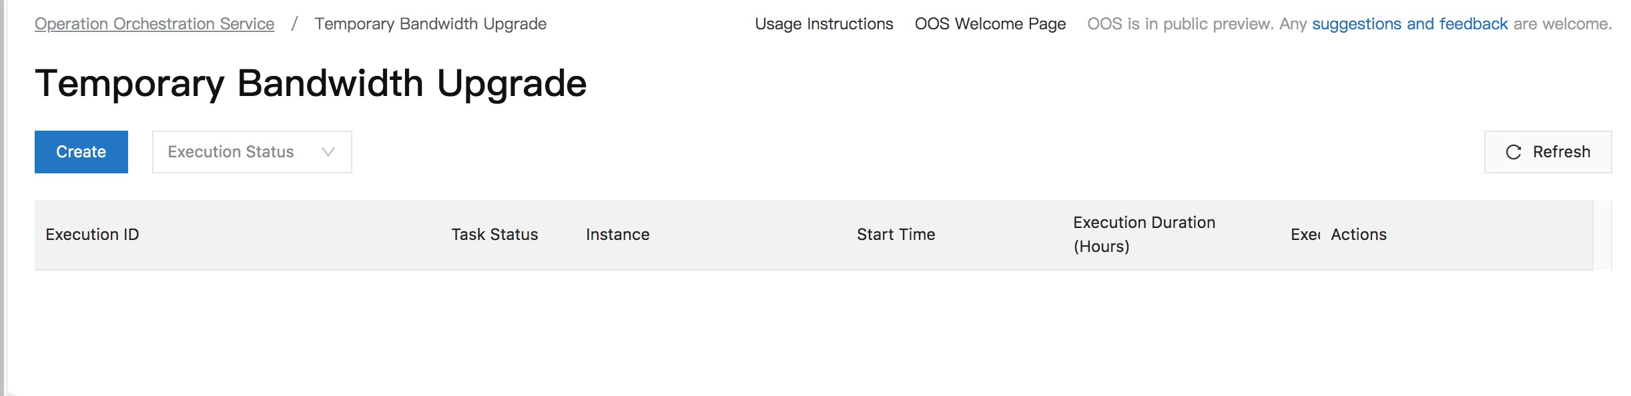Click the Execution Duration (Hours) header
1631x396 pixels.
pos(1144,235)
